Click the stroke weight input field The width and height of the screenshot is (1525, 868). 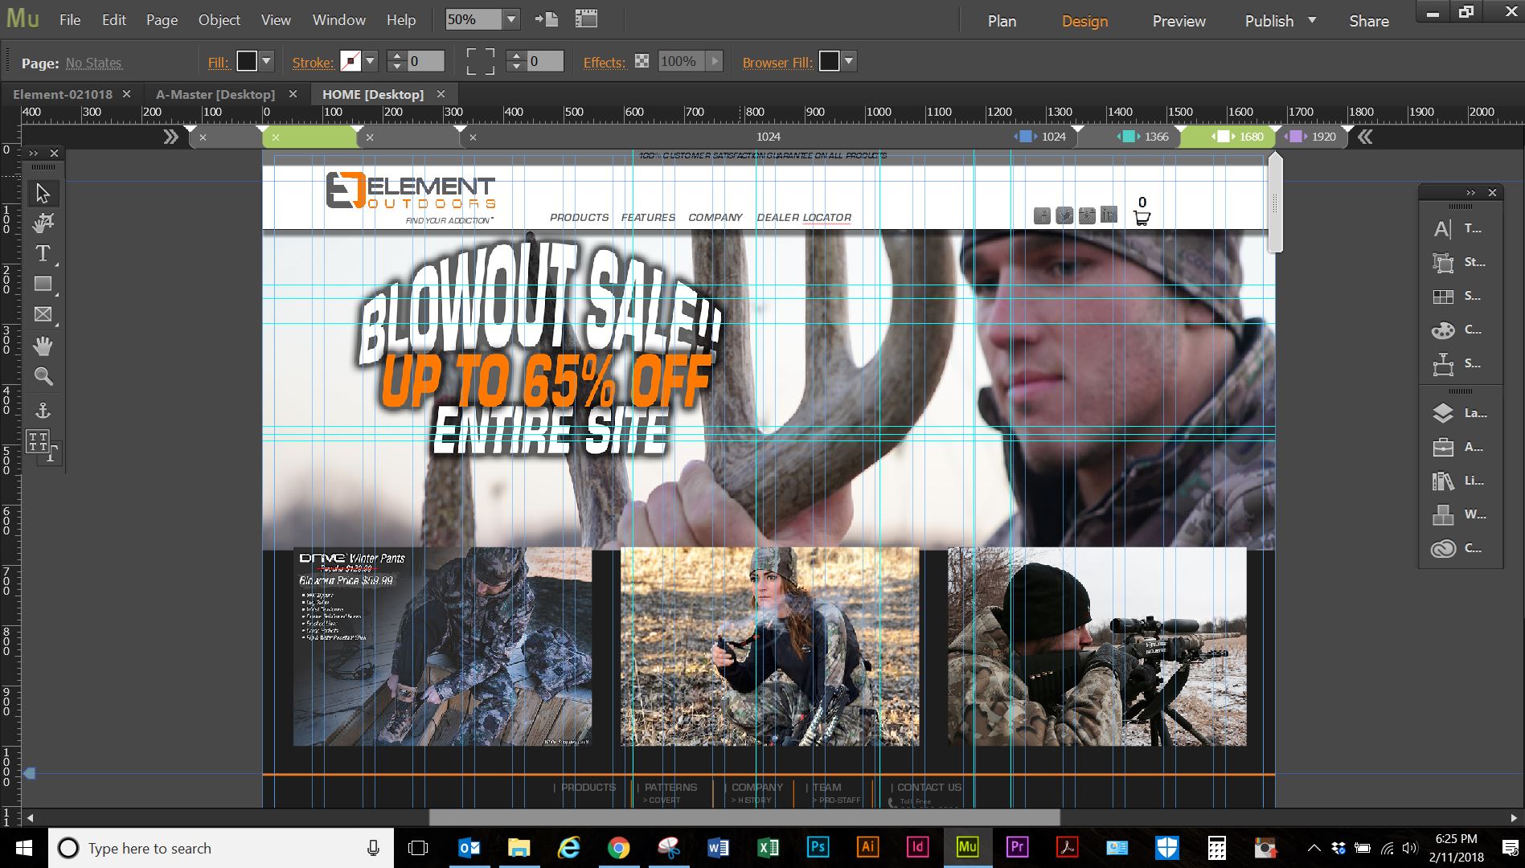pyautogui.click(x=425, y=61)
